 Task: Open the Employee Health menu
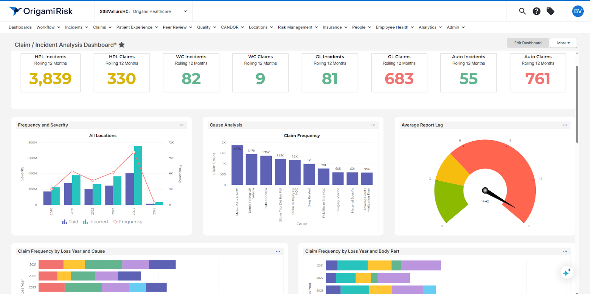point(395,27)
